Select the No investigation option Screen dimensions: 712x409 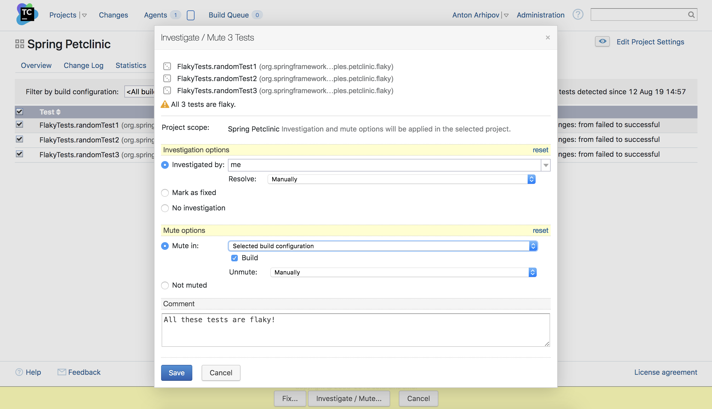(x=165, y=208)
